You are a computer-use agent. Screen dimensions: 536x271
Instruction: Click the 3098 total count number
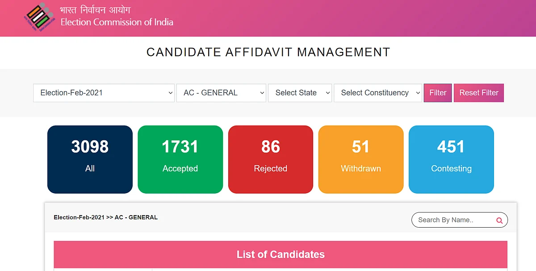[x=90, y=147]
